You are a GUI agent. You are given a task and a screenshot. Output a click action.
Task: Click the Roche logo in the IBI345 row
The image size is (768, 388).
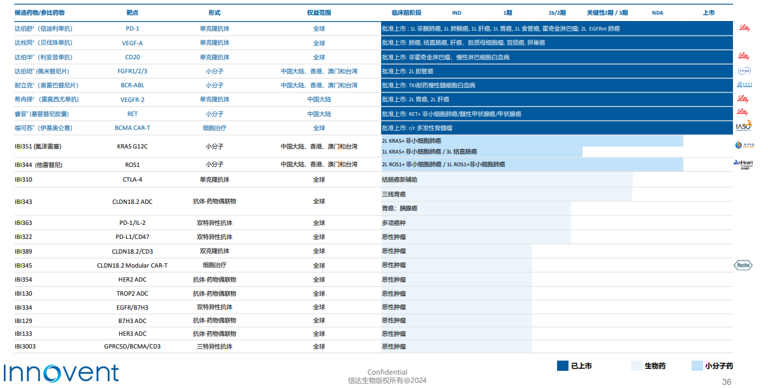(743, 265)
